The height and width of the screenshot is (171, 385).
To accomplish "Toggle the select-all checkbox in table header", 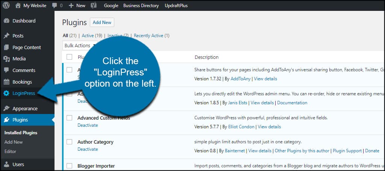I will tap(70, 57).
